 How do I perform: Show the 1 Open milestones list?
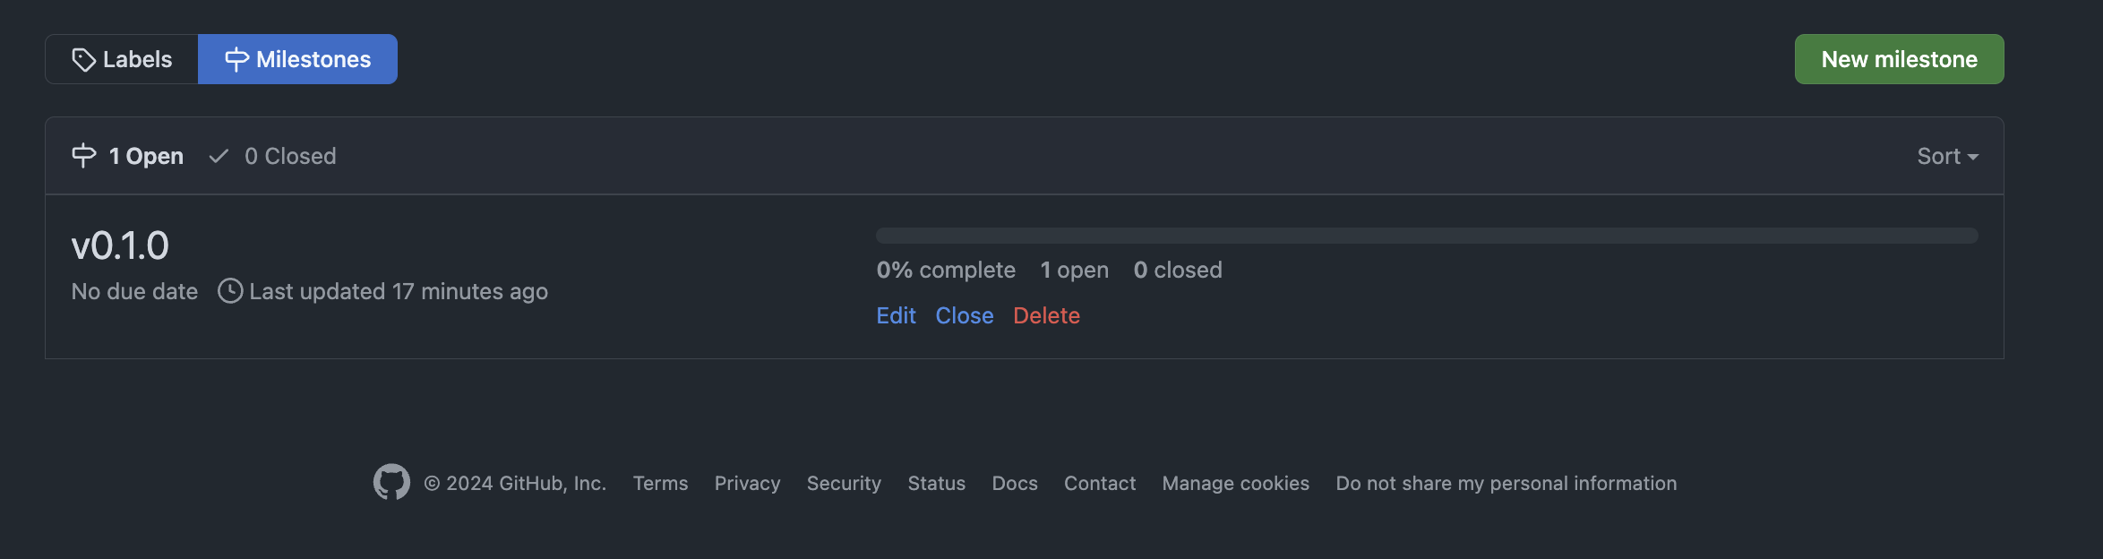click(x=145, y=156)
